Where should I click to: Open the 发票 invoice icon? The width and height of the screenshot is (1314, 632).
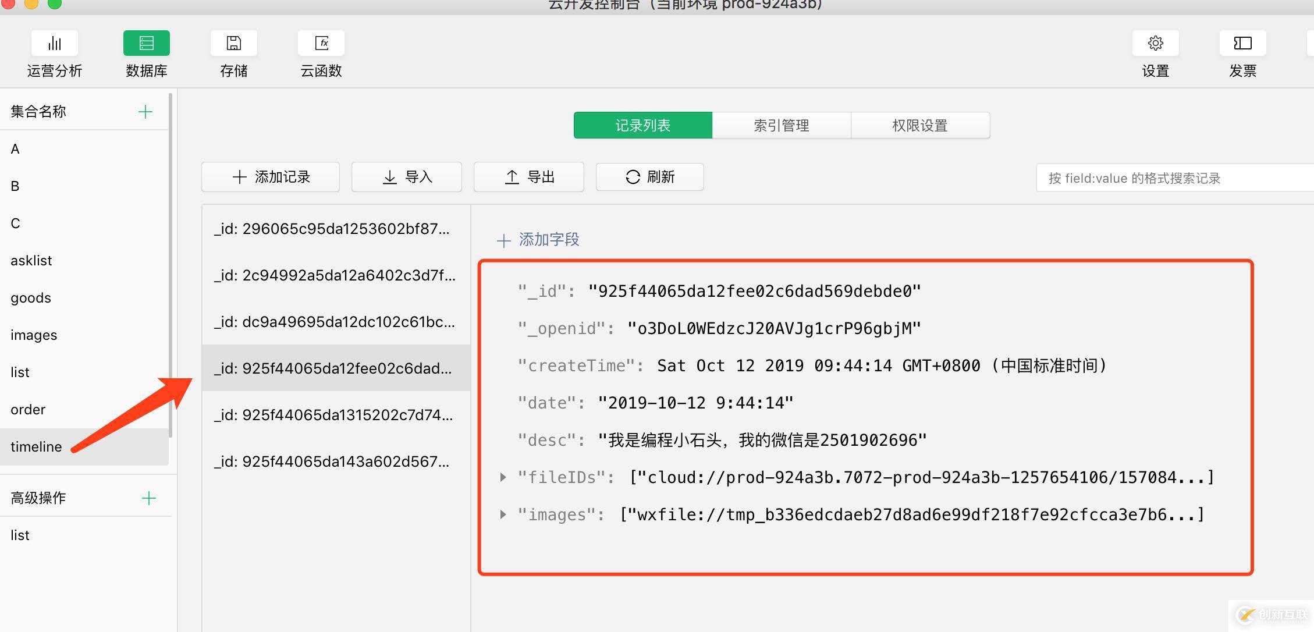tap(1242, 44)
